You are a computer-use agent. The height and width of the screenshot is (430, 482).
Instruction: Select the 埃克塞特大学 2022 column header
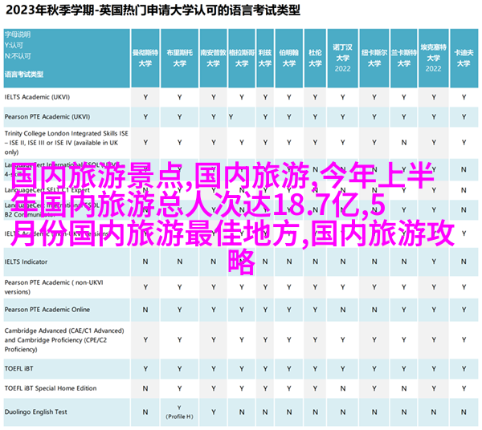coord(434,58)
